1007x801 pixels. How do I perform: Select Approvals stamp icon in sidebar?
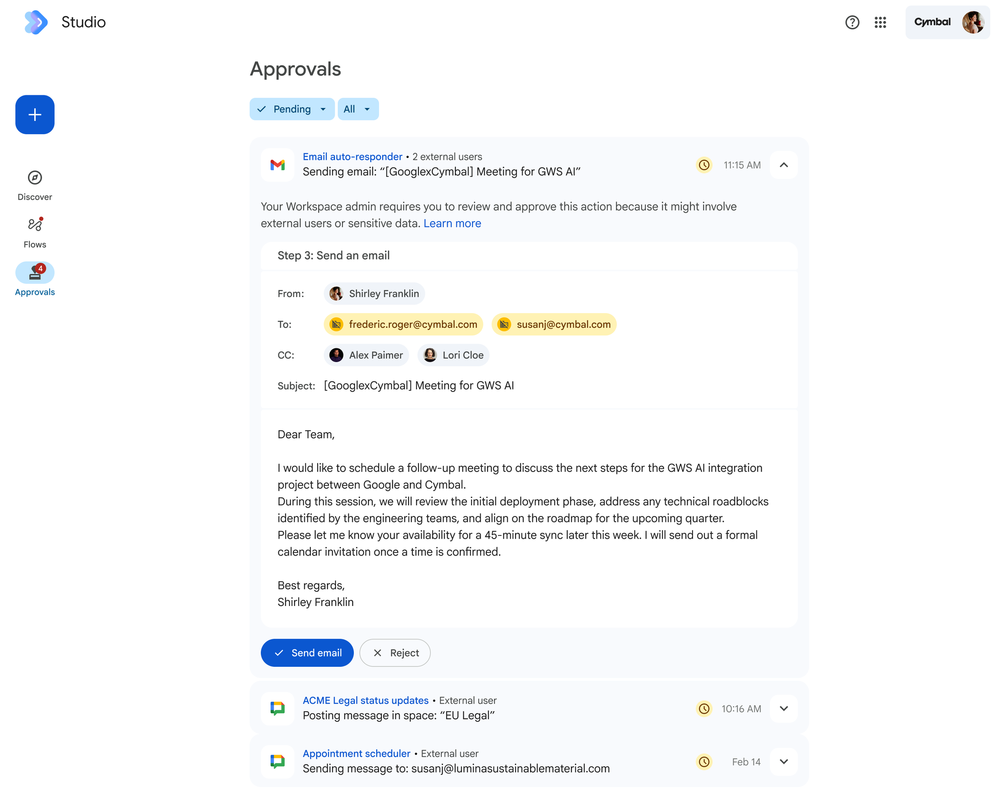click(35, 272)
